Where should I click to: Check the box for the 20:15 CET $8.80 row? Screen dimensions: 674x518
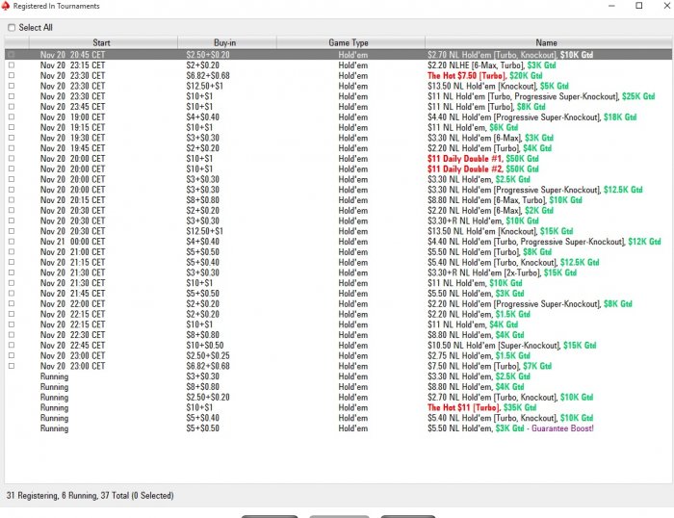tap(12, 200)
